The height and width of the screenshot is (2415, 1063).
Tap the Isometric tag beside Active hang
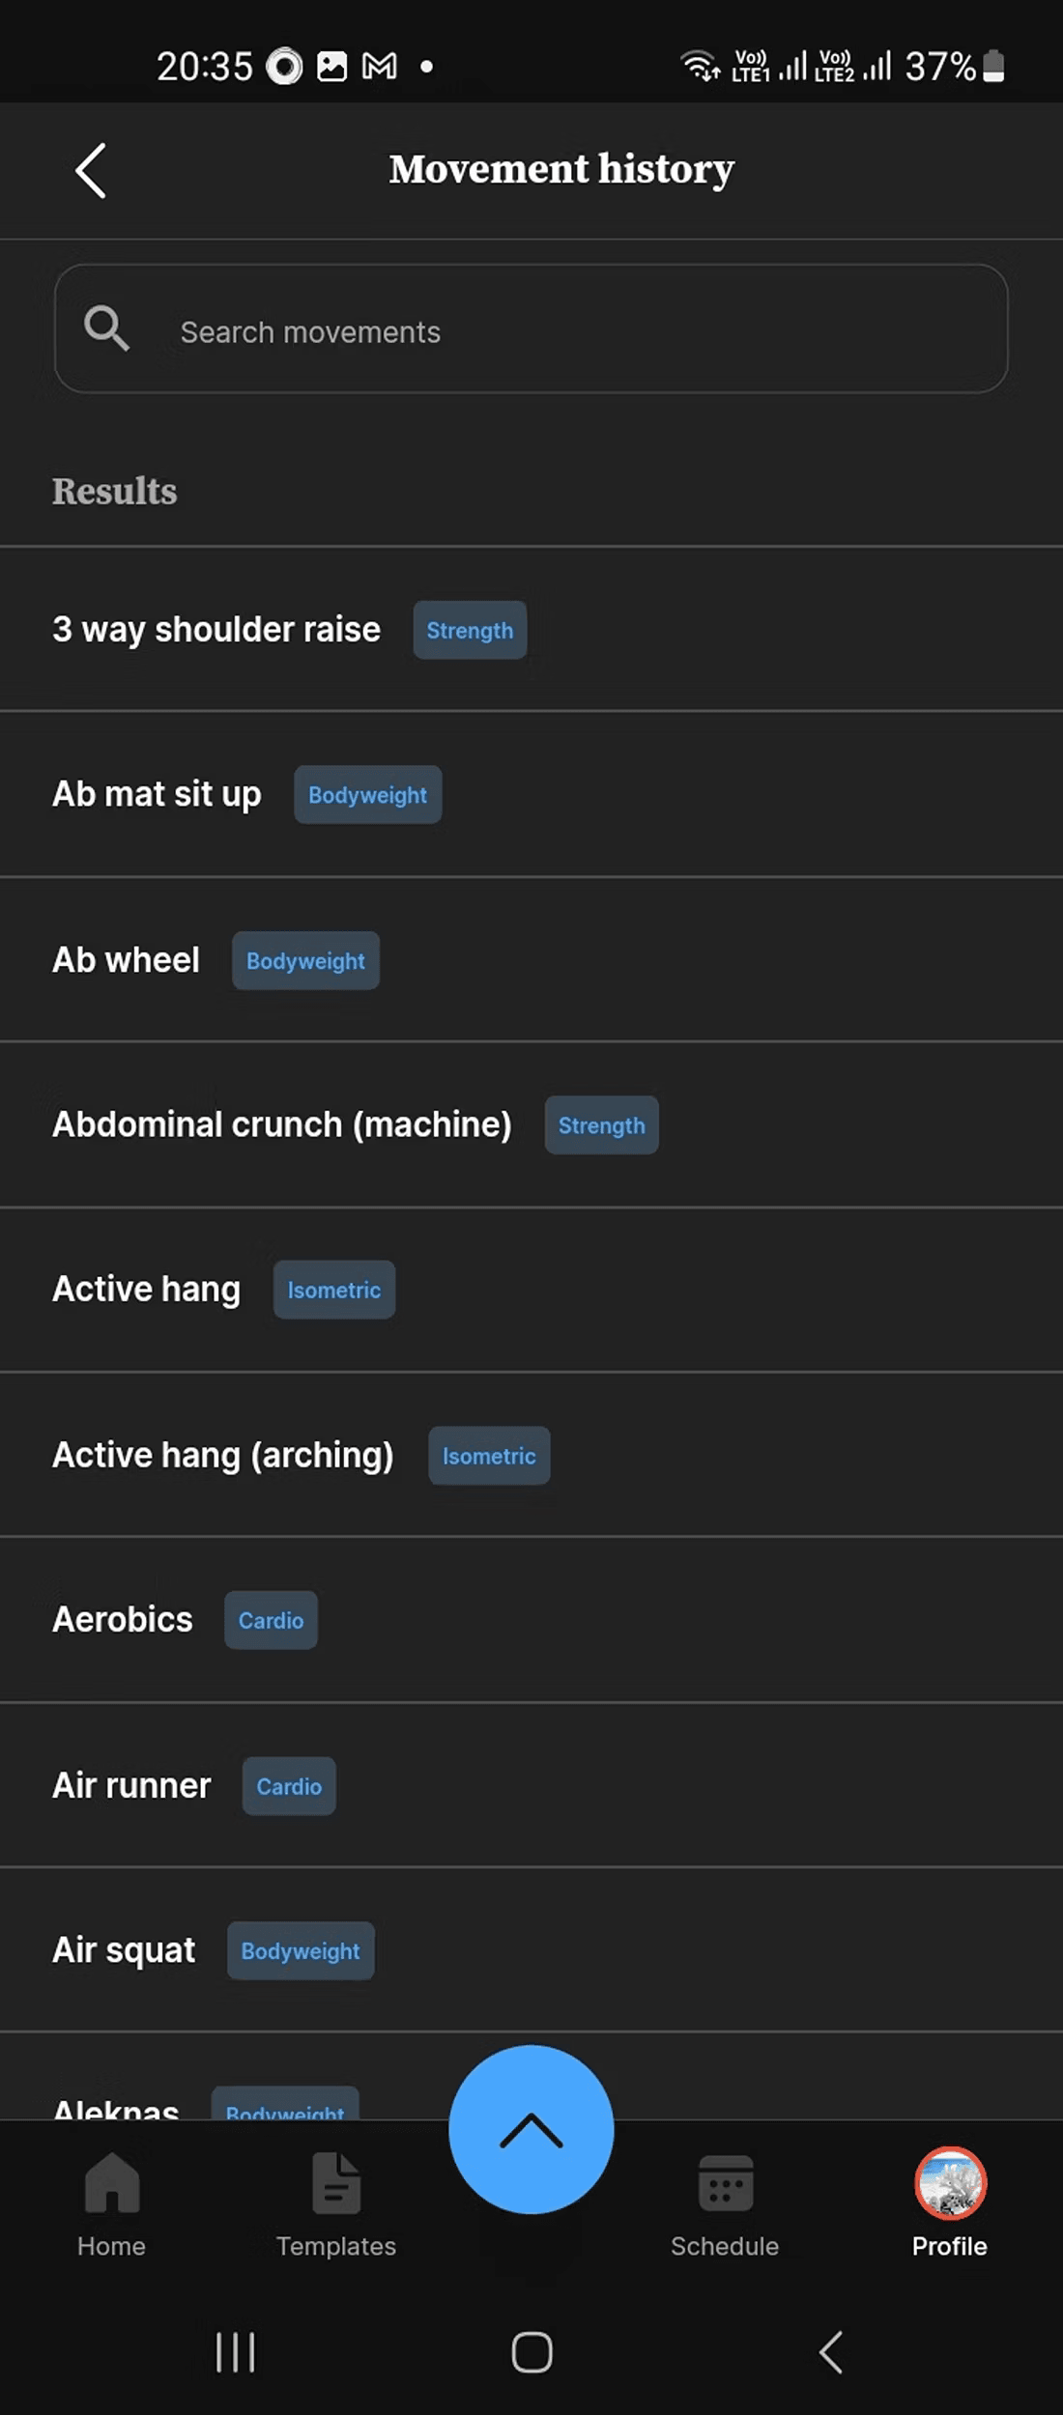click(x=334, y=1291)
